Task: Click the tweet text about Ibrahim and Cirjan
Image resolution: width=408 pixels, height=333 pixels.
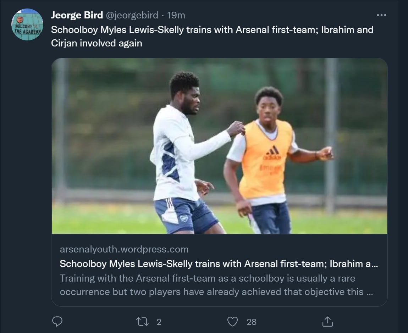Action: (x=212, y=36)
